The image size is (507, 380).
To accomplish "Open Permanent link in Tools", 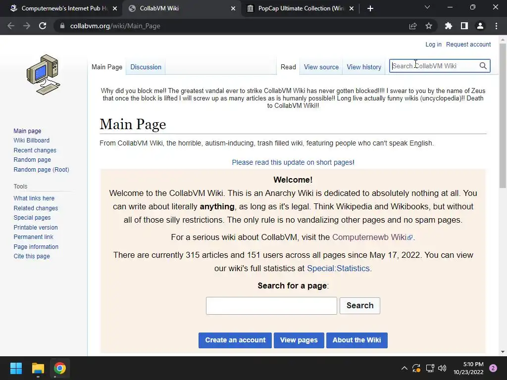I will point(33,237).
